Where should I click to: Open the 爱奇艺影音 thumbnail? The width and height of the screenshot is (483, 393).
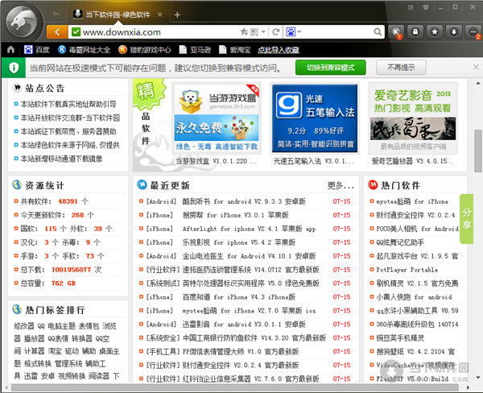pos(413,118)
